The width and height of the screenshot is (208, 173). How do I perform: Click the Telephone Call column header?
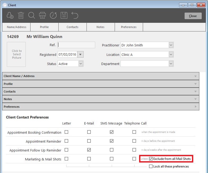click(135, 123)
